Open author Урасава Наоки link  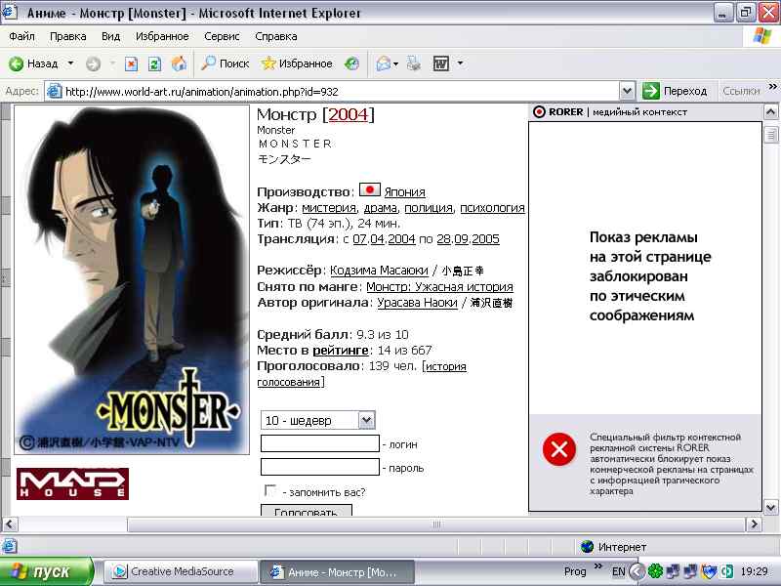[x=417, y=303]
